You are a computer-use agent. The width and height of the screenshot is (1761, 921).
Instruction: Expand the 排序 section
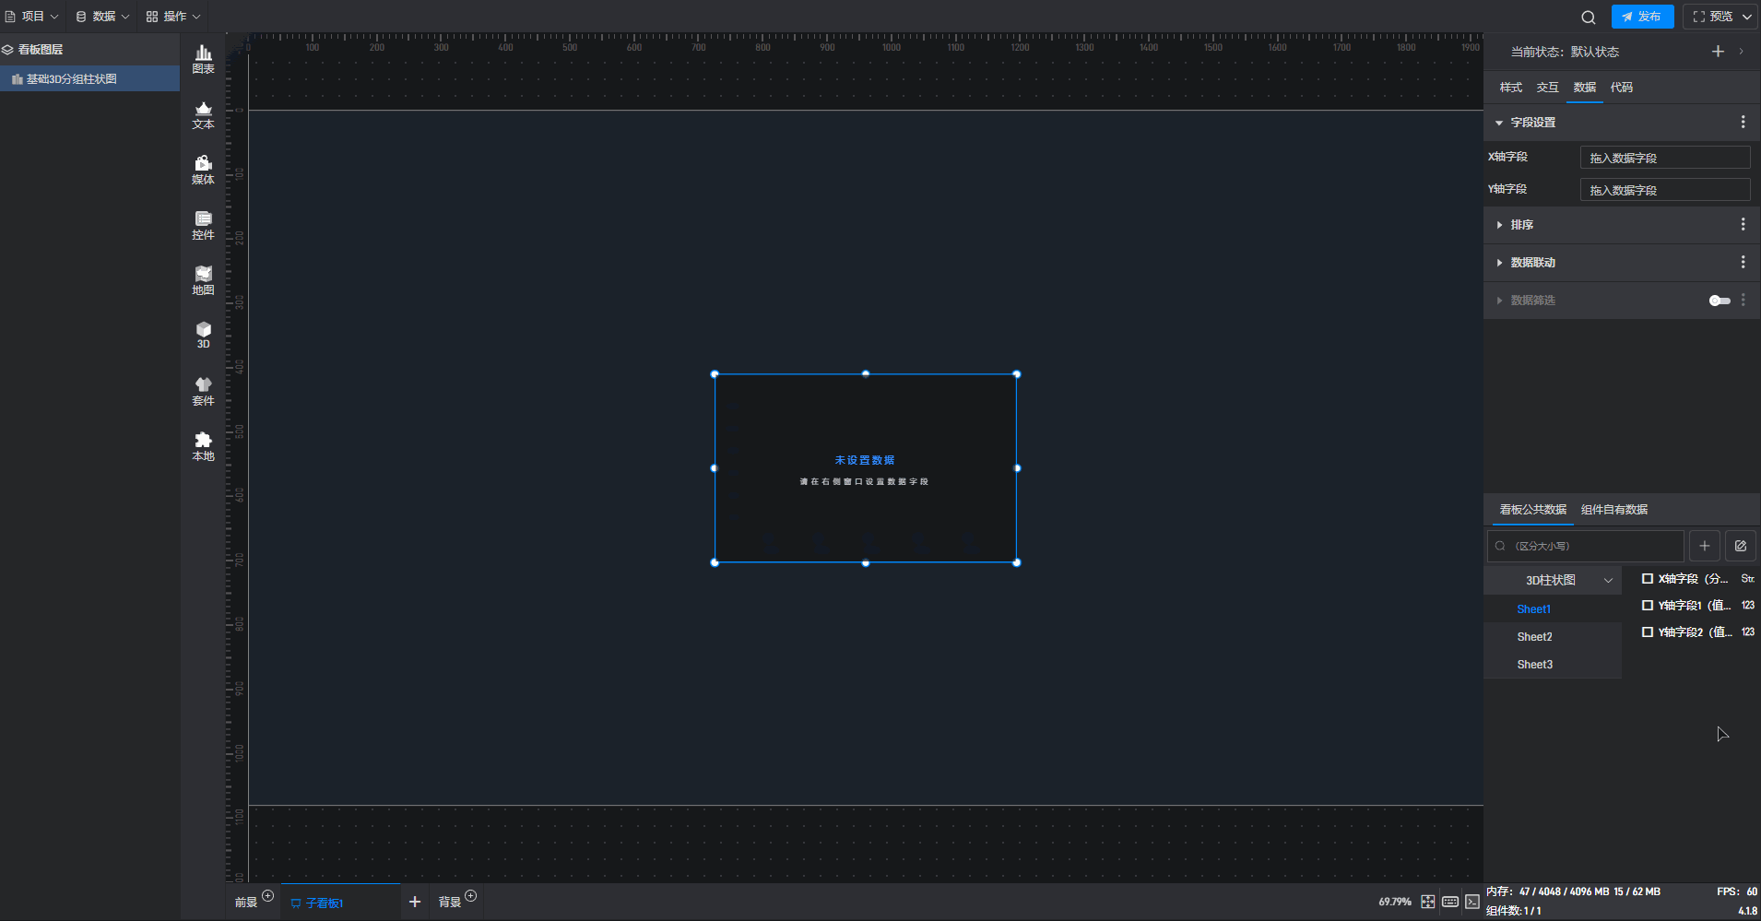click(x=1521, y=225)
